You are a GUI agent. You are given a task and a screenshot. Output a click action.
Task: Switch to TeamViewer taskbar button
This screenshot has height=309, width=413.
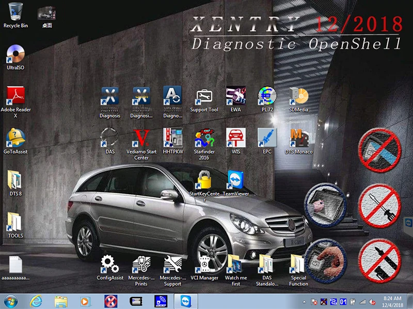(x=186, y=301)
